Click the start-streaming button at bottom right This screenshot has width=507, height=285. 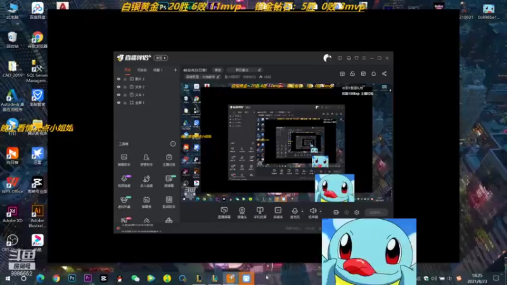376,212
